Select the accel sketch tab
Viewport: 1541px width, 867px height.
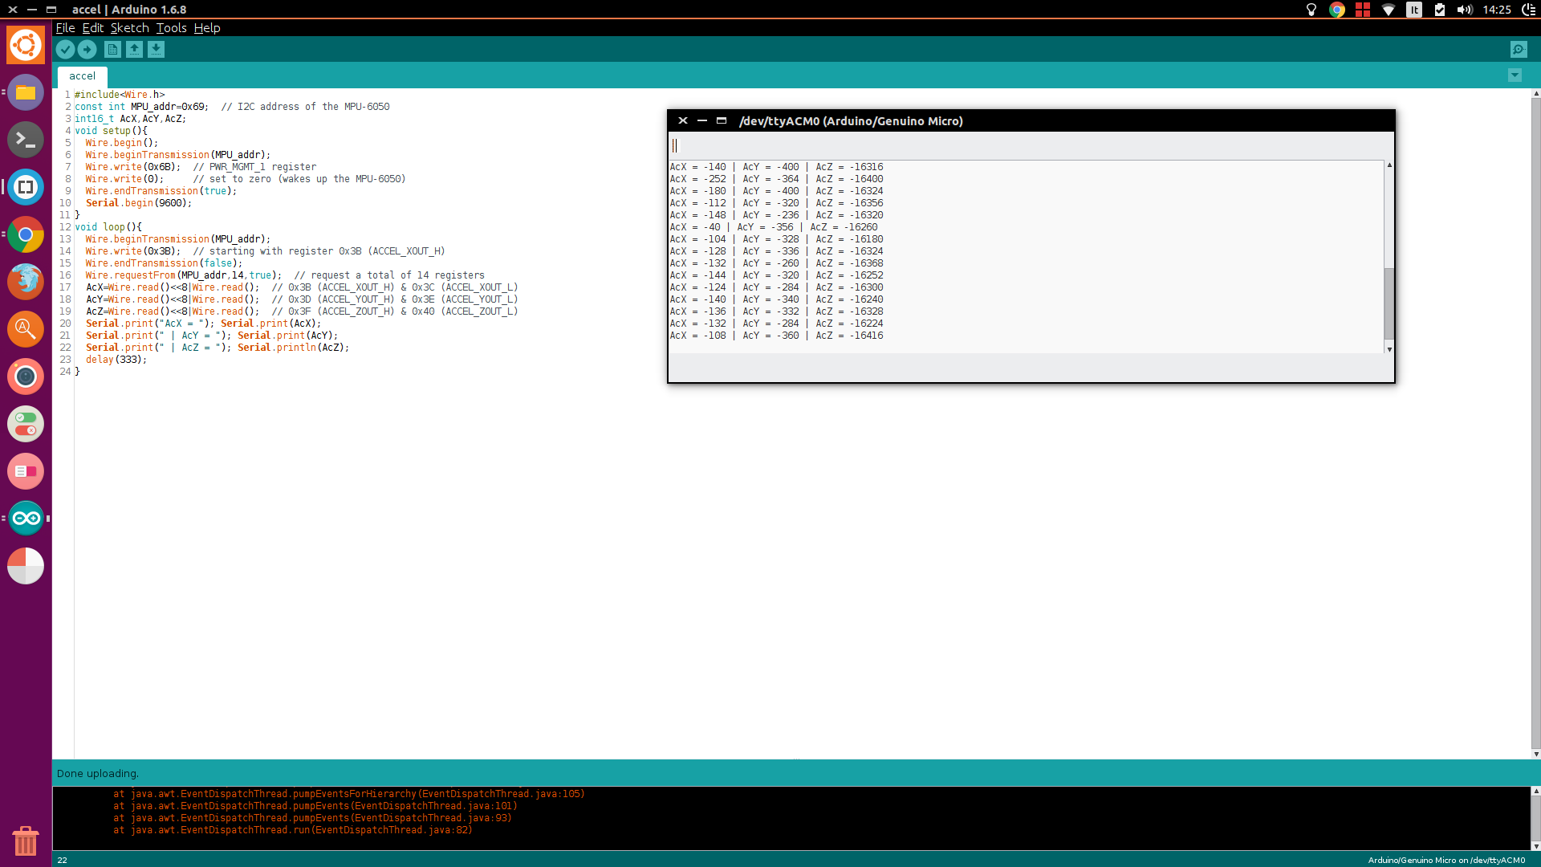(x=82, y=76)
